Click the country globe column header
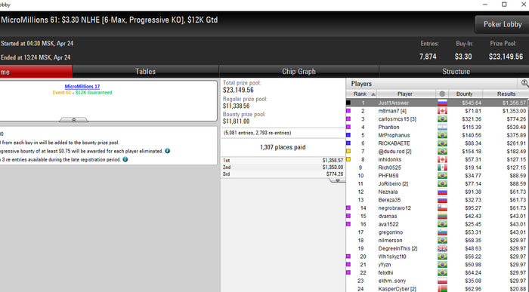 tap(442, 94)
